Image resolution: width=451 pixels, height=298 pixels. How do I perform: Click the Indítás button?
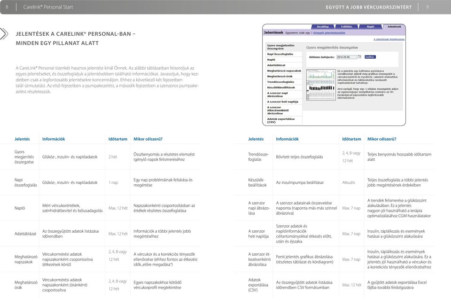click(x=370, y=57)
